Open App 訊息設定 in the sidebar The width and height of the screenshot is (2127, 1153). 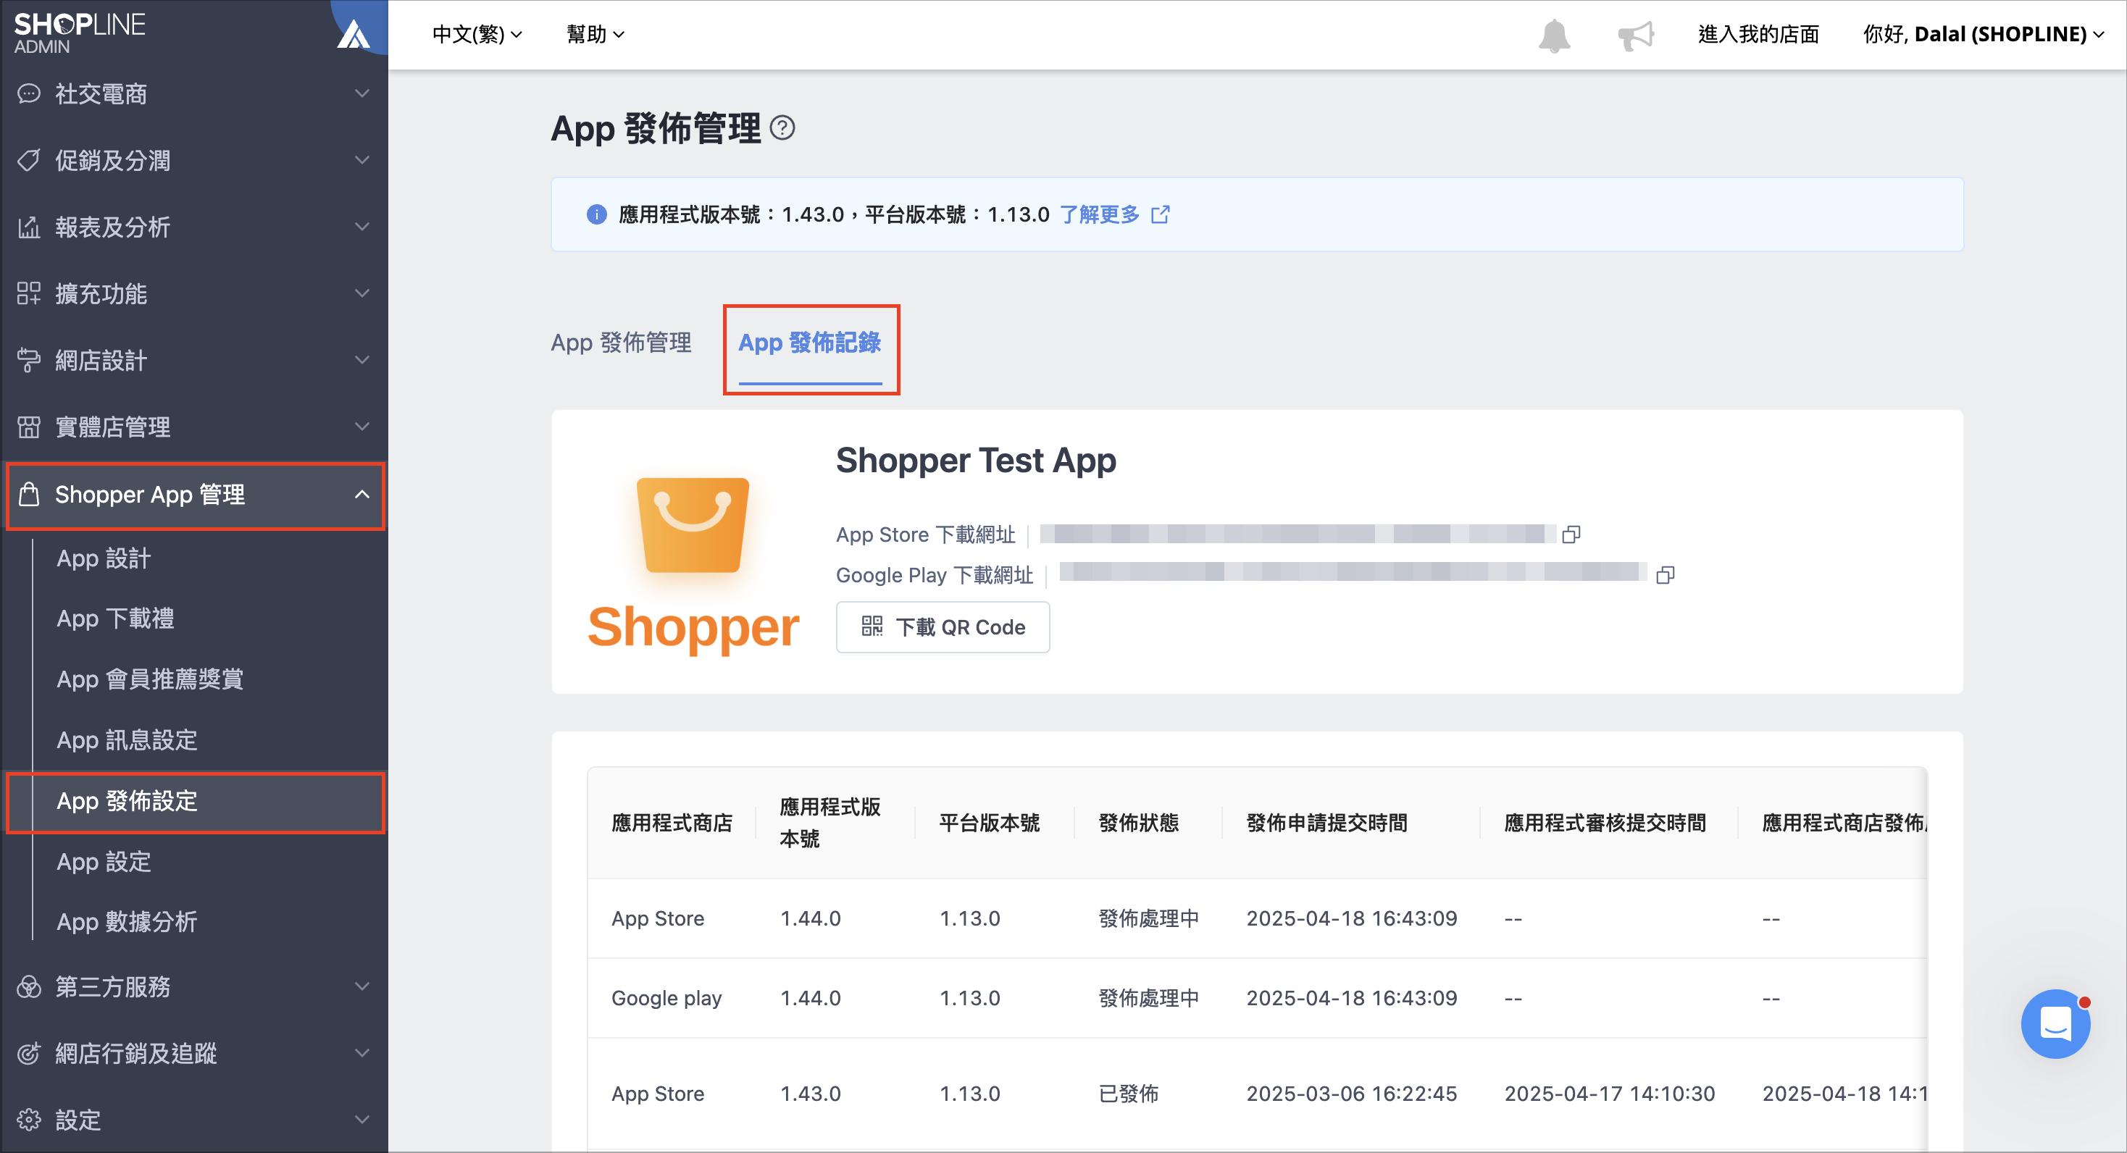[x=128, y=739]
